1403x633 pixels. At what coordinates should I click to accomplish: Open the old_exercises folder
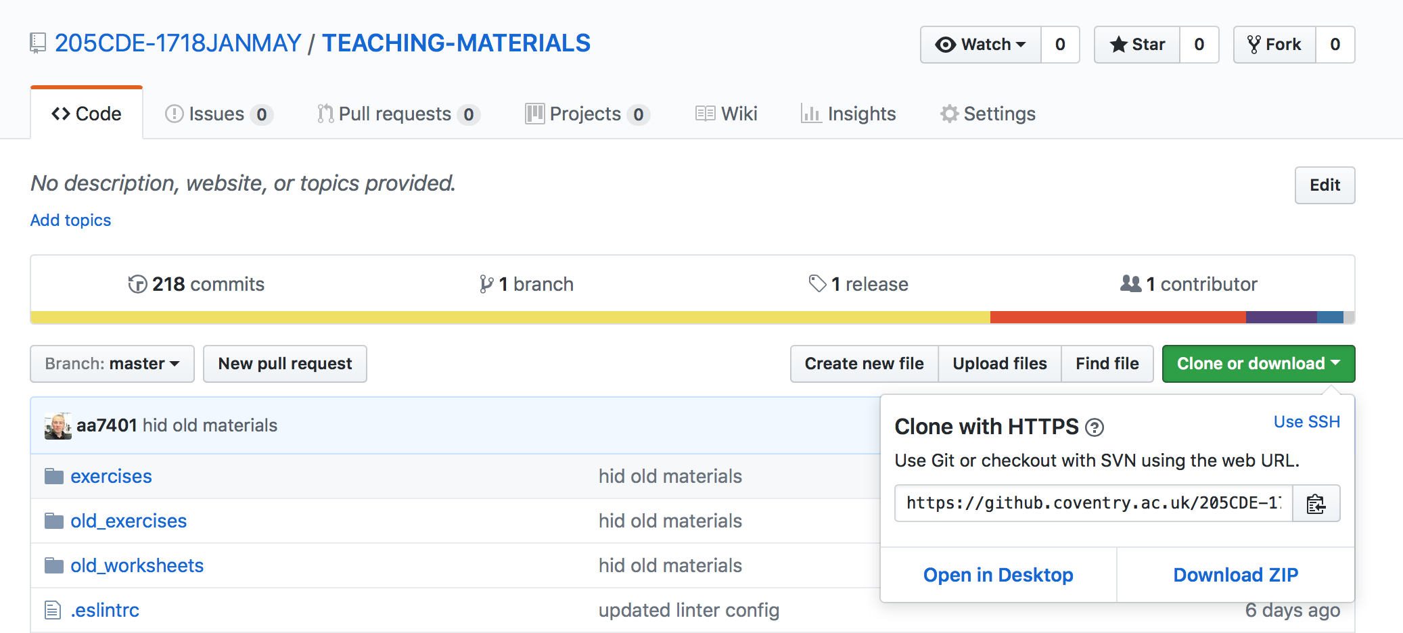pyautogui.click(x=129, y=521)
